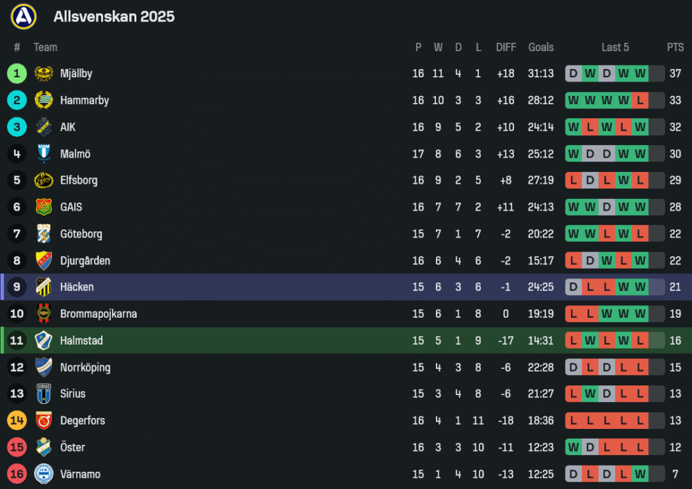
Task: Click the Hammarby club crest
Action: click(44, 100)
